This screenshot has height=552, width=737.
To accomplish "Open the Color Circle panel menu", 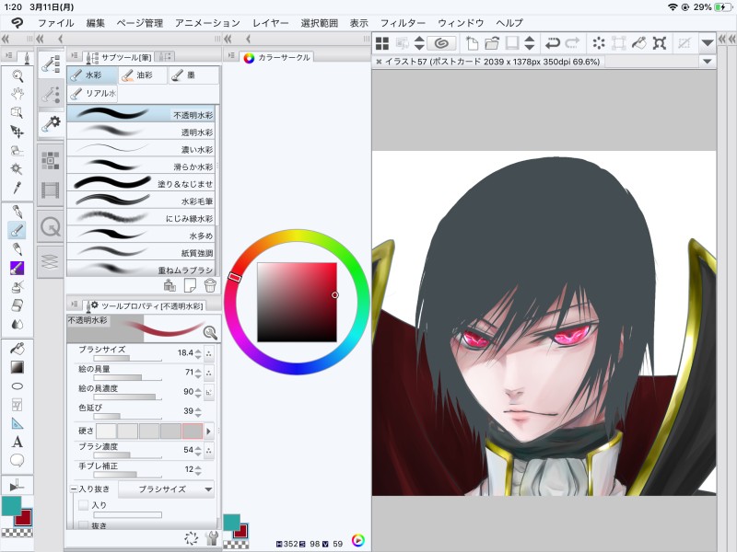I will coord(231,56).
